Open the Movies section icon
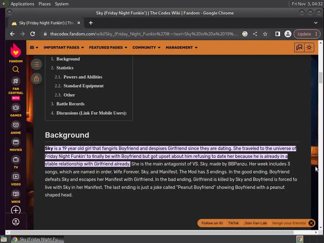 coord(16,142)
